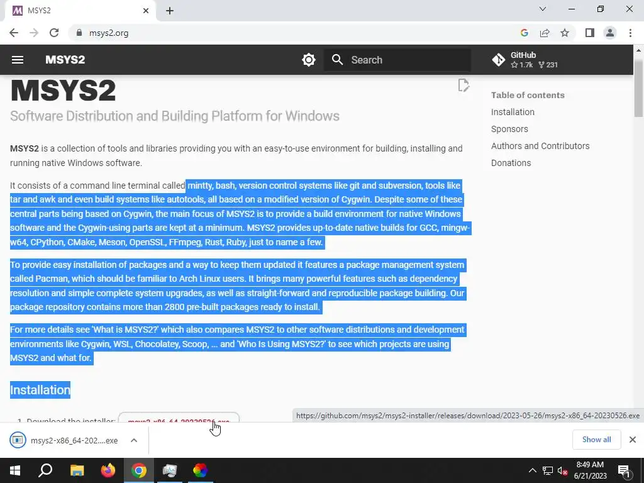The width and height of the screenshot is (644, 483).
Task: Click Show all downloads
Action: click(596, 440)
